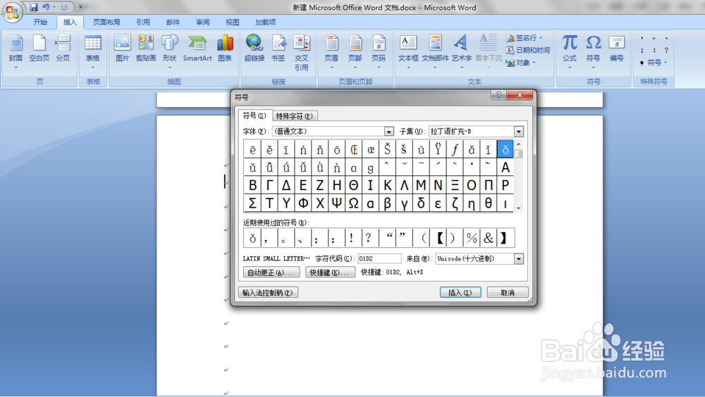Select the Greek Omega Ω symbol
This screenshot has width=705, height=397.
[x=353, y=203]
